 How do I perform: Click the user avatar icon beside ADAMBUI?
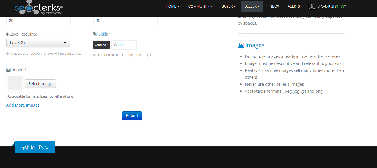coord(312,6)
